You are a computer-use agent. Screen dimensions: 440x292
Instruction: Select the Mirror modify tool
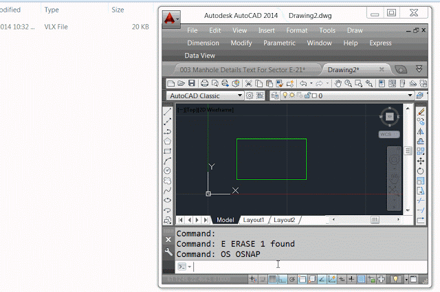pos(421,131)
